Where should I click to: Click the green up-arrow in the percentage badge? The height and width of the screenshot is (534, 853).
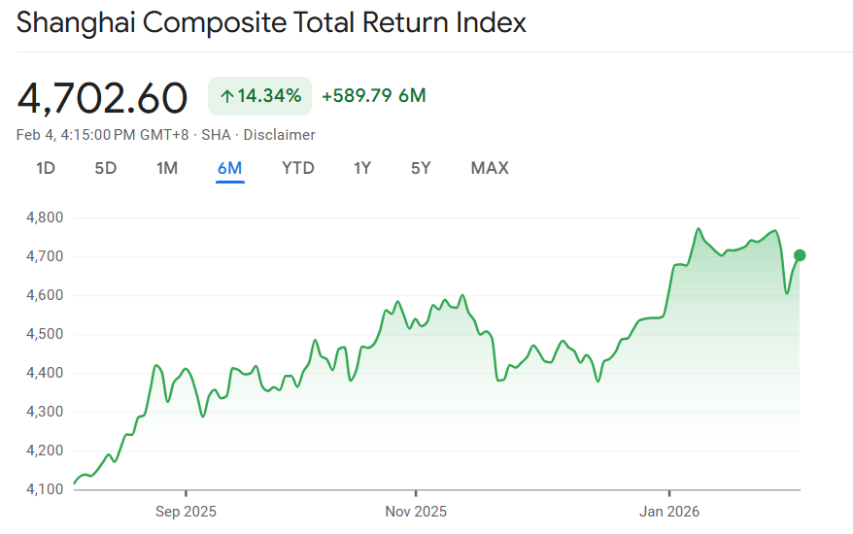click(227, 96)
